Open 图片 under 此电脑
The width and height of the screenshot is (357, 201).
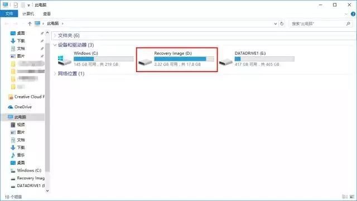pyautogui.click(x=21, y=132)
